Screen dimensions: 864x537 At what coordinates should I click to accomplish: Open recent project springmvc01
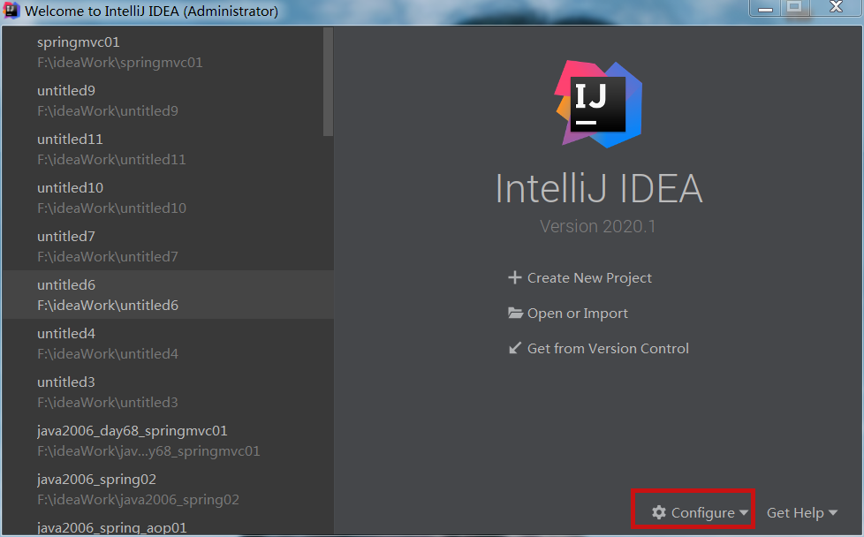(168, 52)
